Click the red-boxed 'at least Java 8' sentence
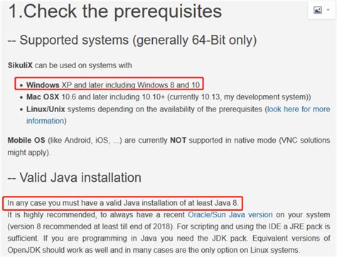This screenshot has height=257, width=337. (x=123, y=203)
